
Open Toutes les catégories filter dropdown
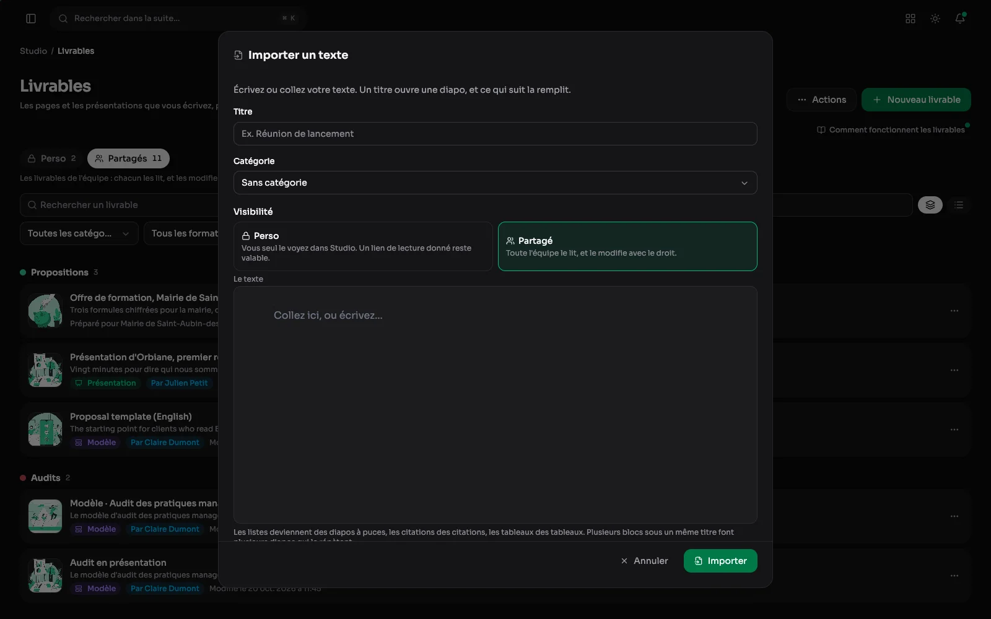[79, 233]
